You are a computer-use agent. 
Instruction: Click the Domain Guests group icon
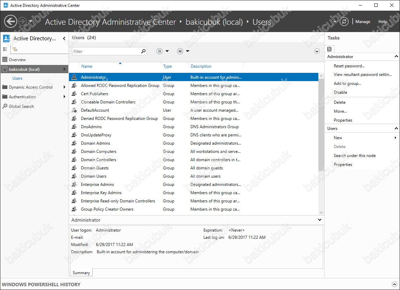(x=74, y=168)
